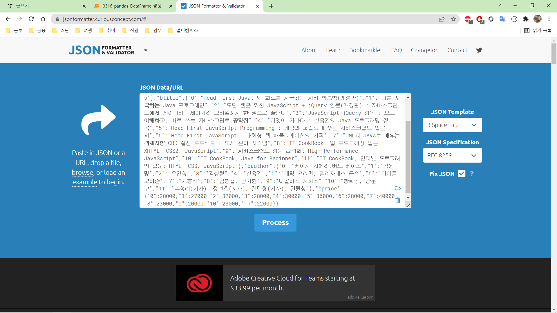Toggle the Fix JSON checkbox
This screenshot has width=557, height=313.
[462, 174]
